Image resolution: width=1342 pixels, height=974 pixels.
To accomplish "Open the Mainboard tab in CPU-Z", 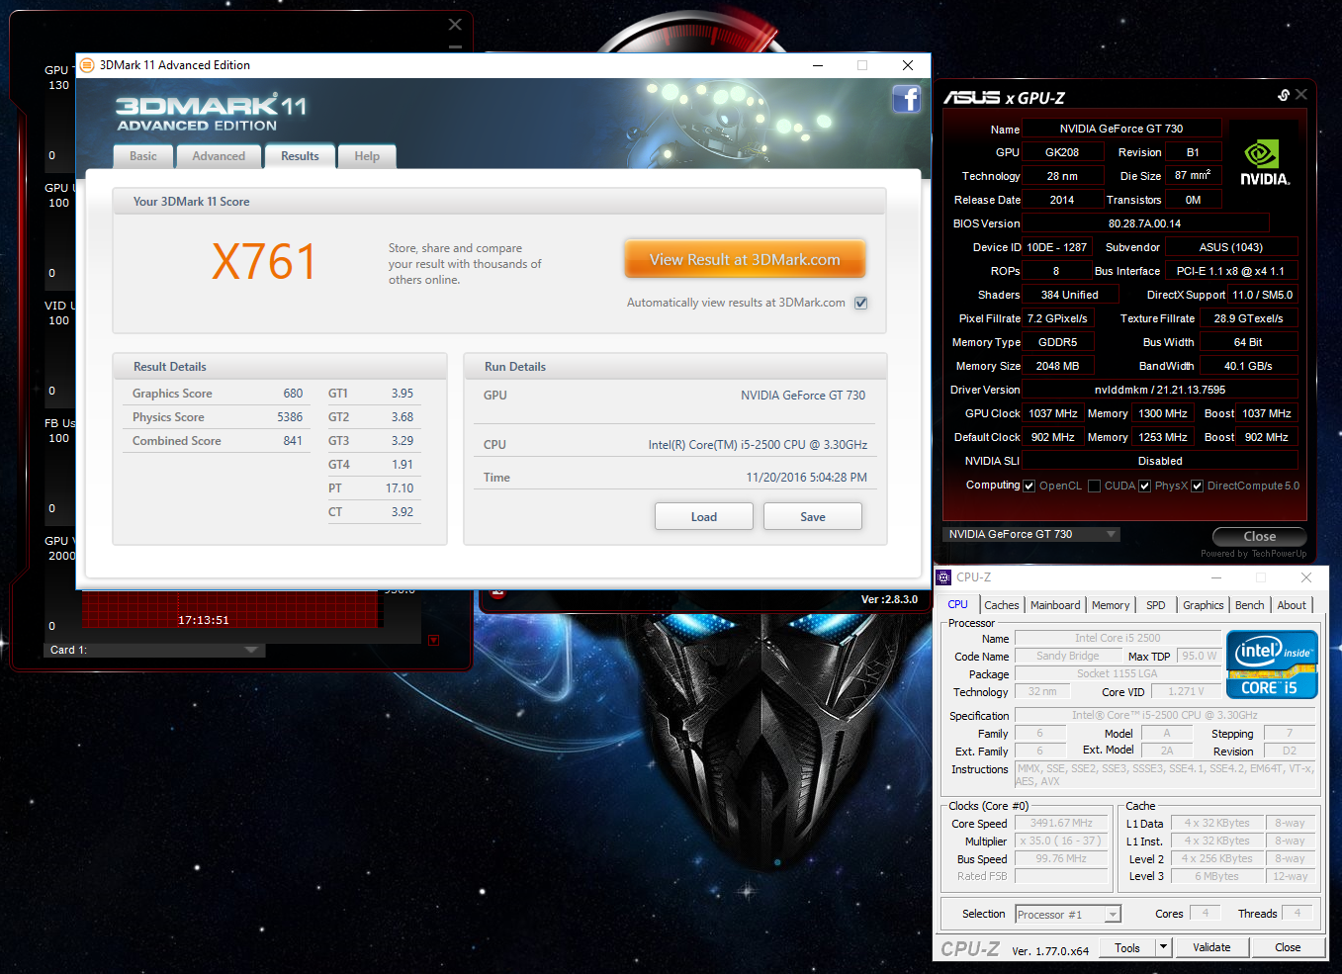I will pyautogui.click(x=1055, y=605).
